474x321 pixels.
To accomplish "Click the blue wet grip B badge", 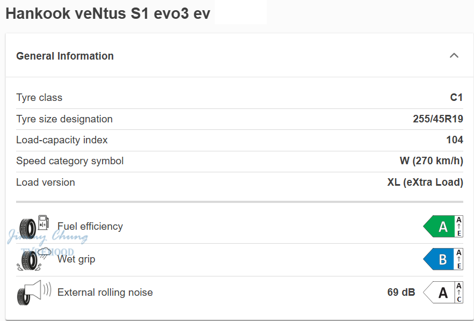I will click(x=440, y=259).
